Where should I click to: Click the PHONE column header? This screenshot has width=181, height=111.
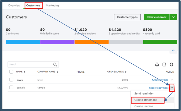coord(80,72)
